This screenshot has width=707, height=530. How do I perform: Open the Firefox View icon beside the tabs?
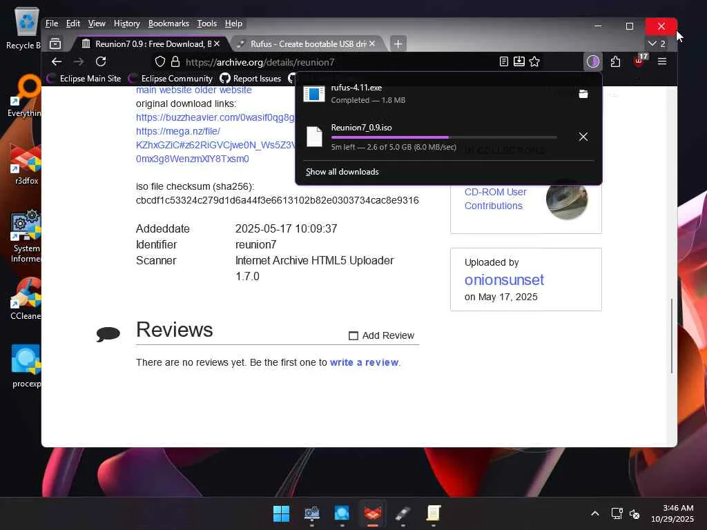55,43
